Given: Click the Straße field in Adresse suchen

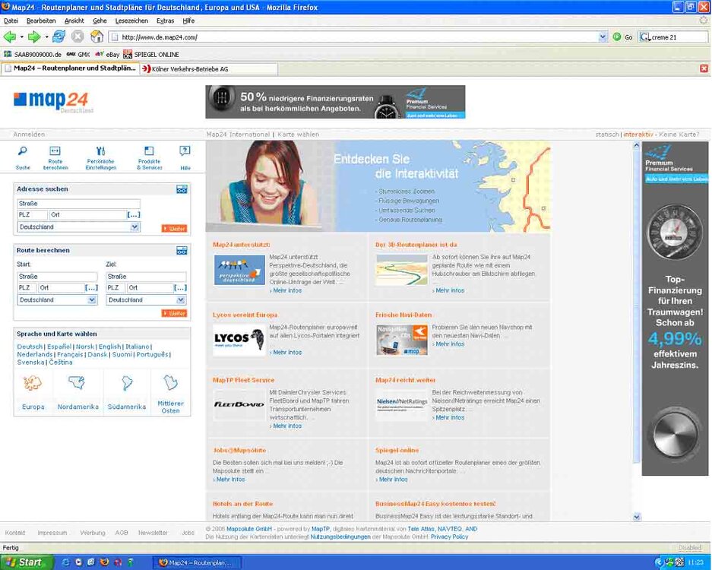Looking at the screenshot, I should [x=78, y=204].
